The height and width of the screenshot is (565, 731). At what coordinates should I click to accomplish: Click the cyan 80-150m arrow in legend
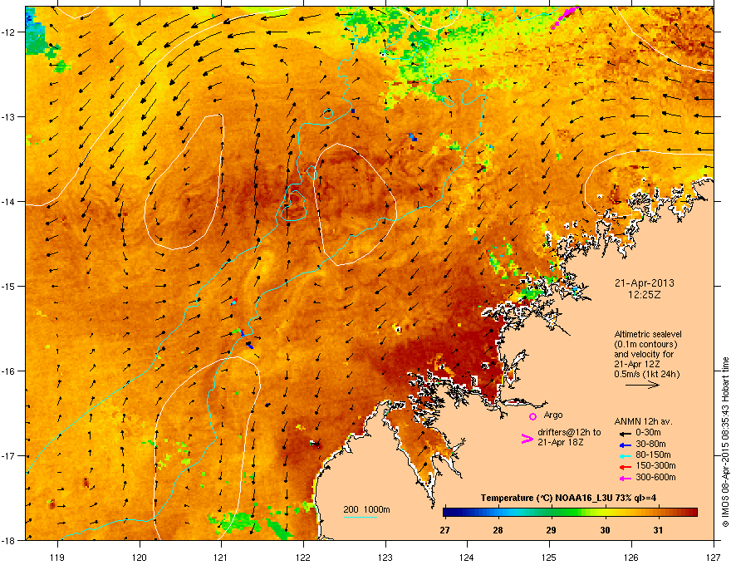point(624,456)
